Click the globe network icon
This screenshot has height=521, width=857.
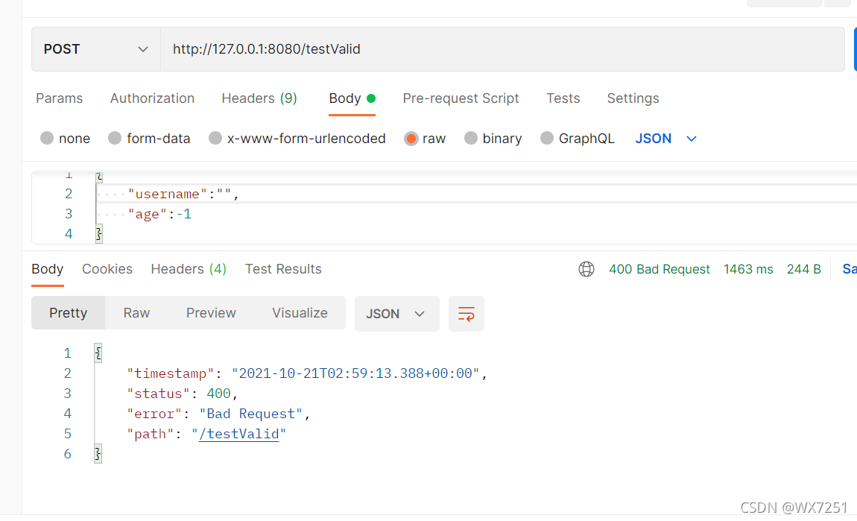pos(586,269)
